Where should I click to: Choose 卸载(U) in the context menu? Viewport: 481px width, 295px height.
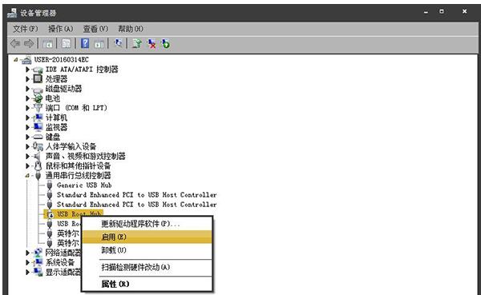tap(148, 250)
